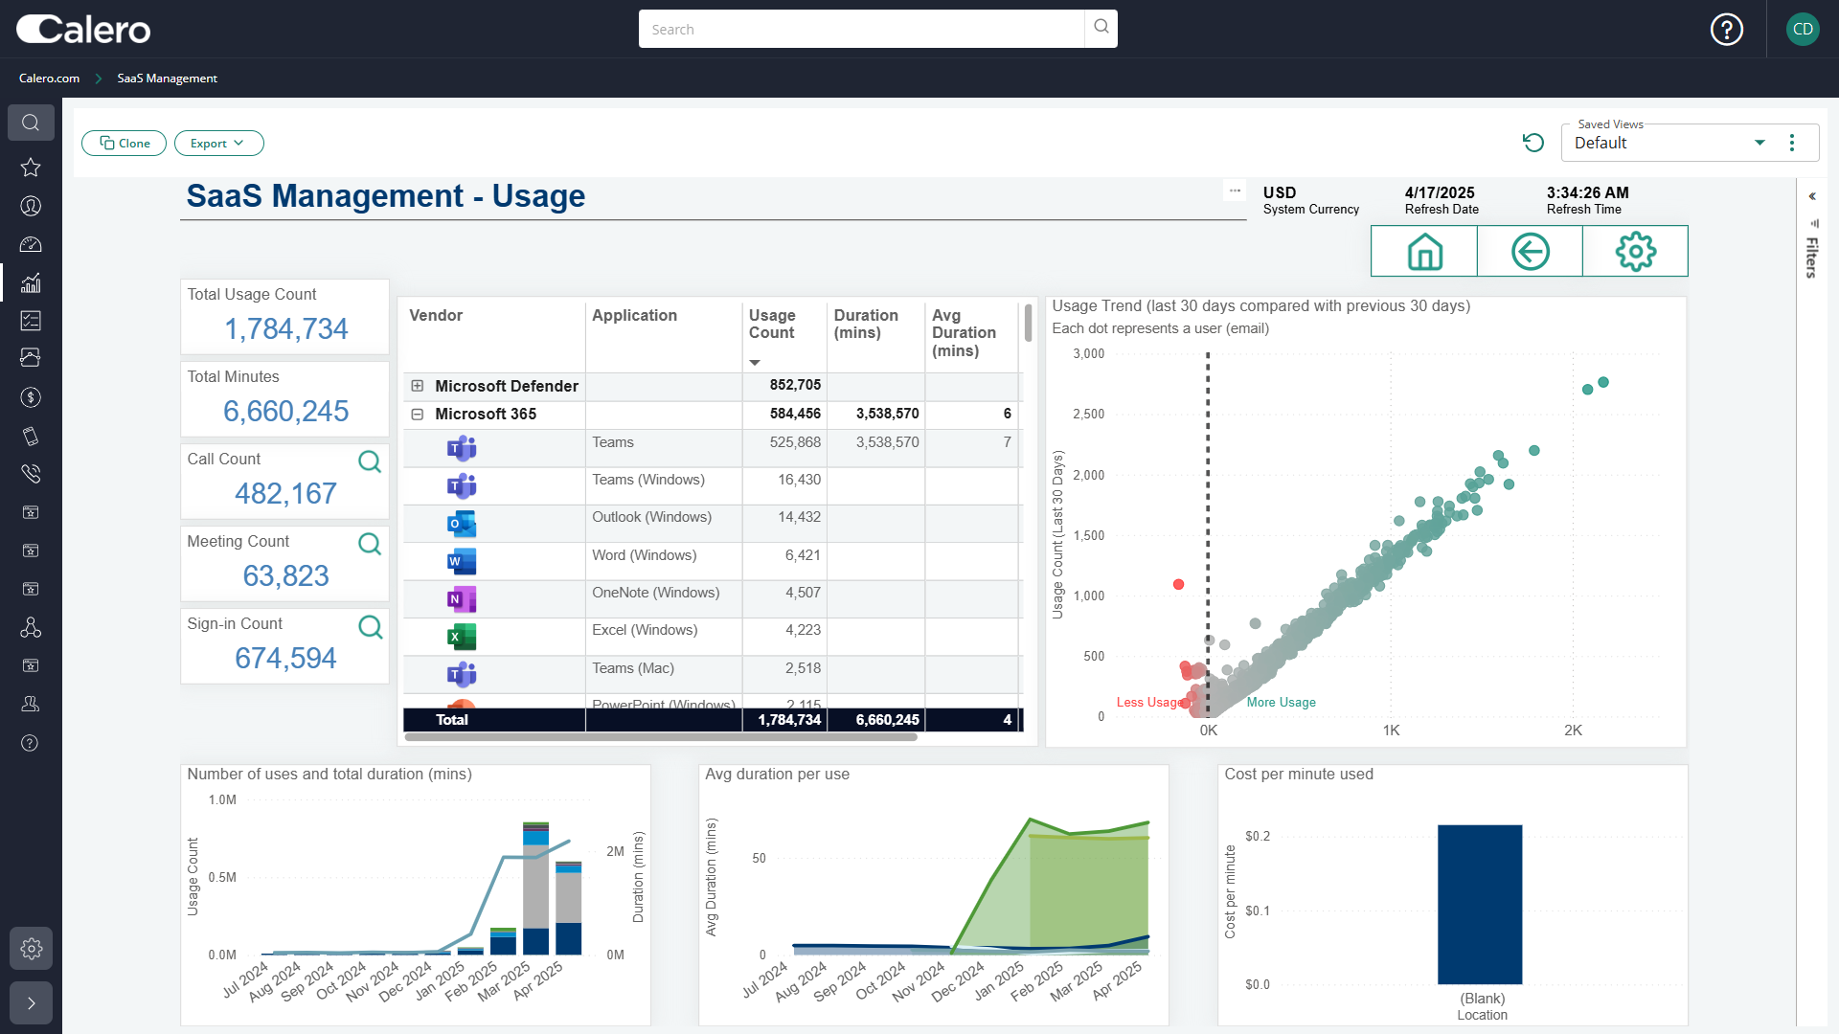The image size is (1839, 1034).
Task: Click the revert/undo icon near Saved Views
Action: 1533,142
